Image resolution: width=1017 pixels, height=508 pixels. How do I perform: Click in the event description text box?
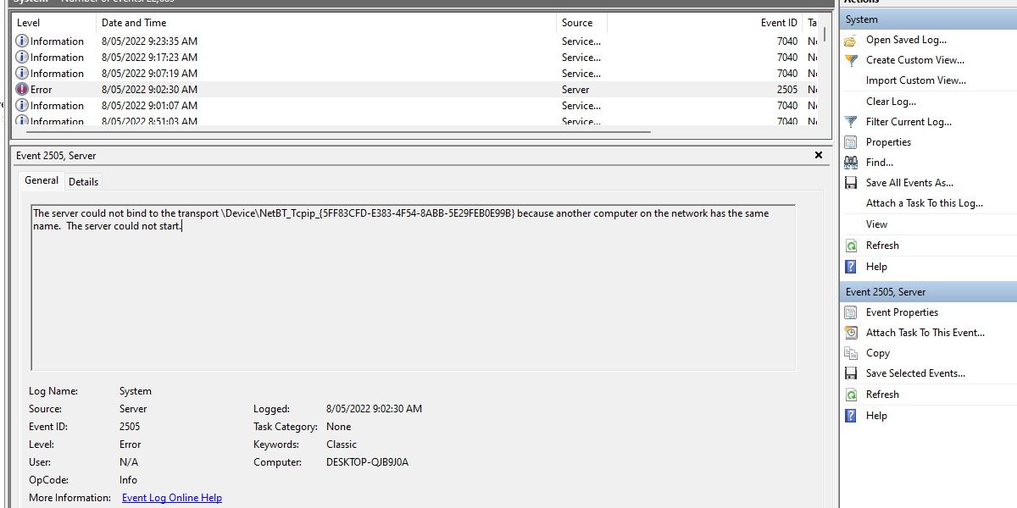pos(414,288)
